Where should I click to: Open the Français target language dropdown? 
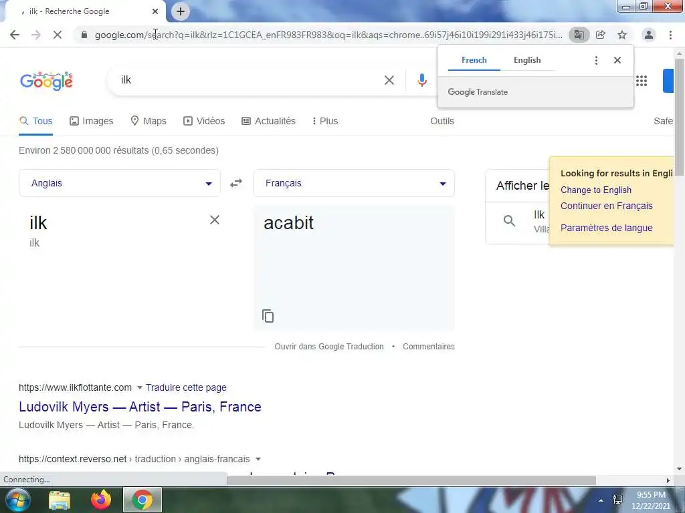coord(354,183)
